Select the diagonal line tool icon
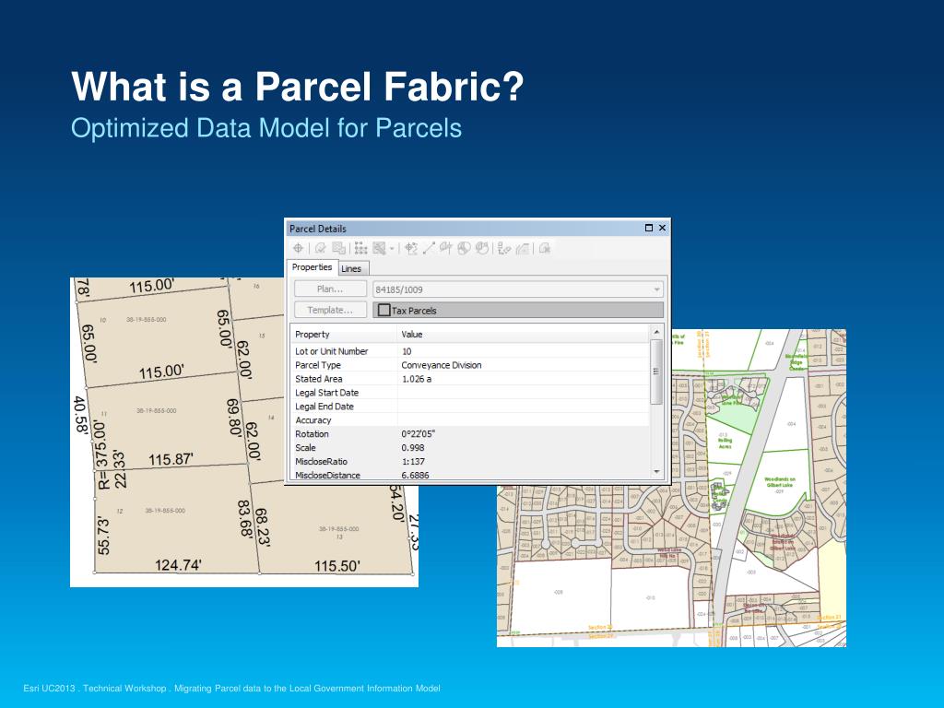The image size is (944, 708). tap(429, 248)
